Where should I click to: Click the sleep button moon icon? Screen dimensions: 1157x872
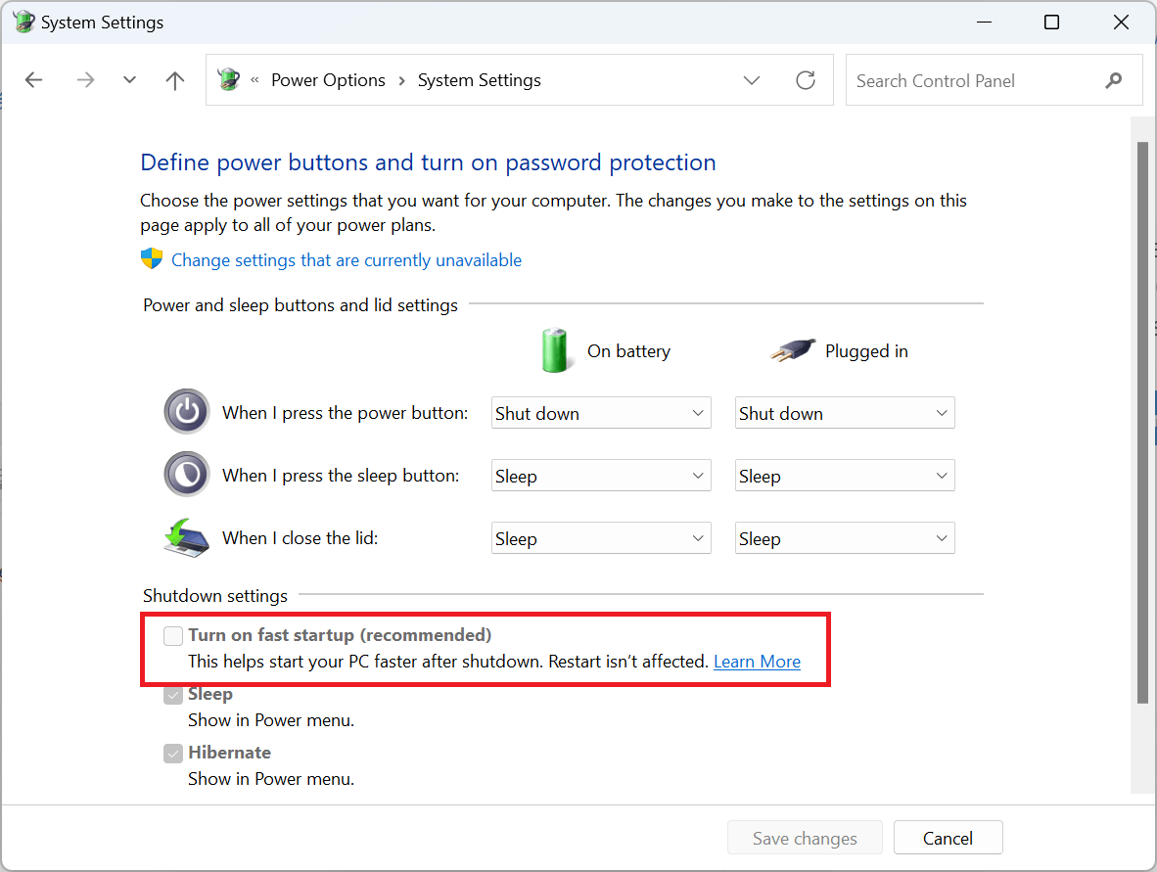[187, 475]
